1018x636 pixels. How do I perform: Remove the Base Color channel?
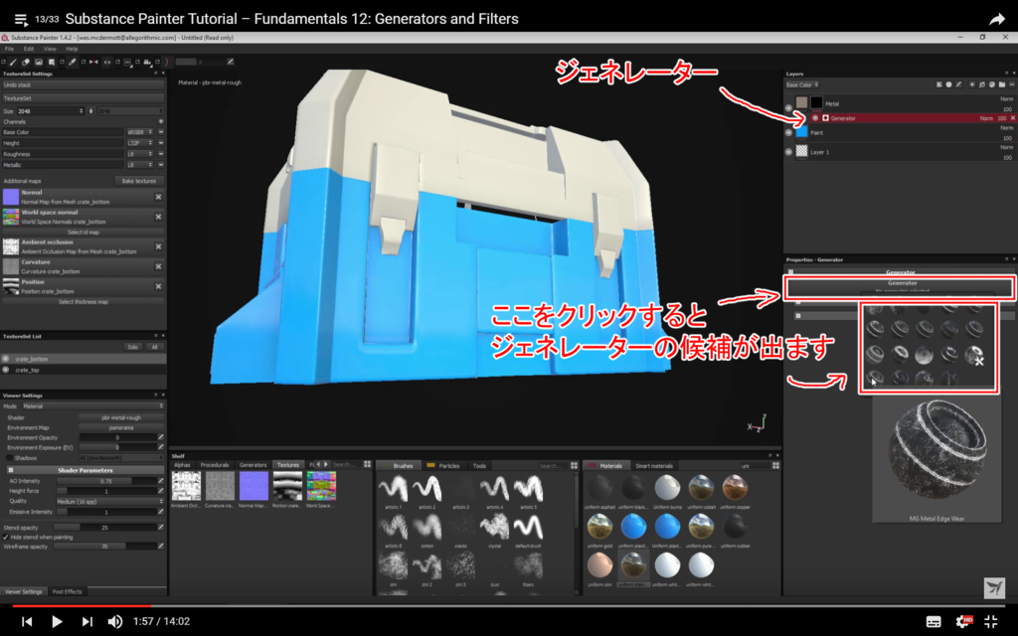coord(160,132)
